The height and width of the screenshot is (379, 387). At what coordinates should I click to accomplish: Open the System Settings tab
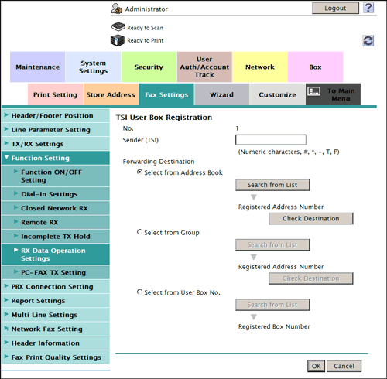(93, 67)
